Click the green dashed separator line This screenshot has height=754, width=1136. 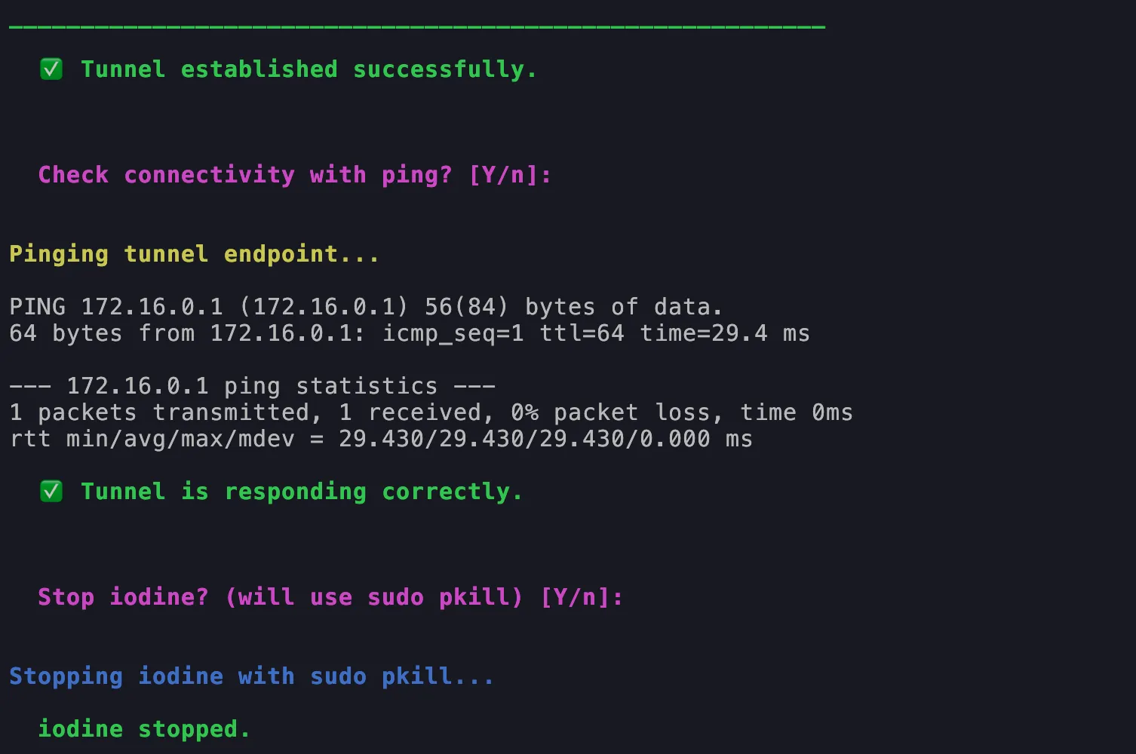pos(416,27)
